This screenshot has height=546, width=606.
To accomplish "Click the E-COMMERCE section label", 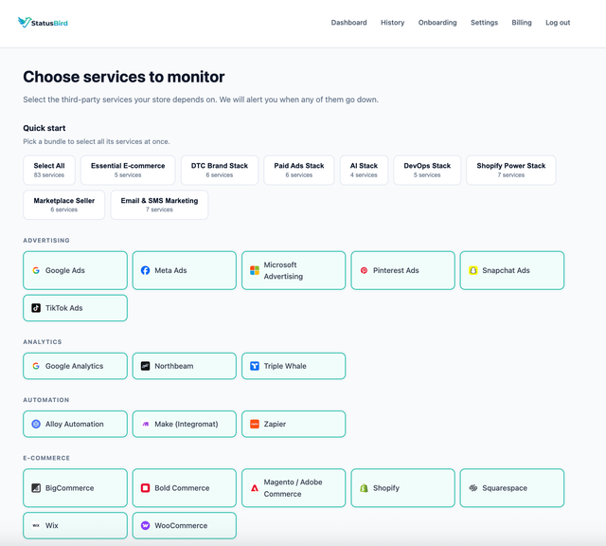I will pos(46,458).
